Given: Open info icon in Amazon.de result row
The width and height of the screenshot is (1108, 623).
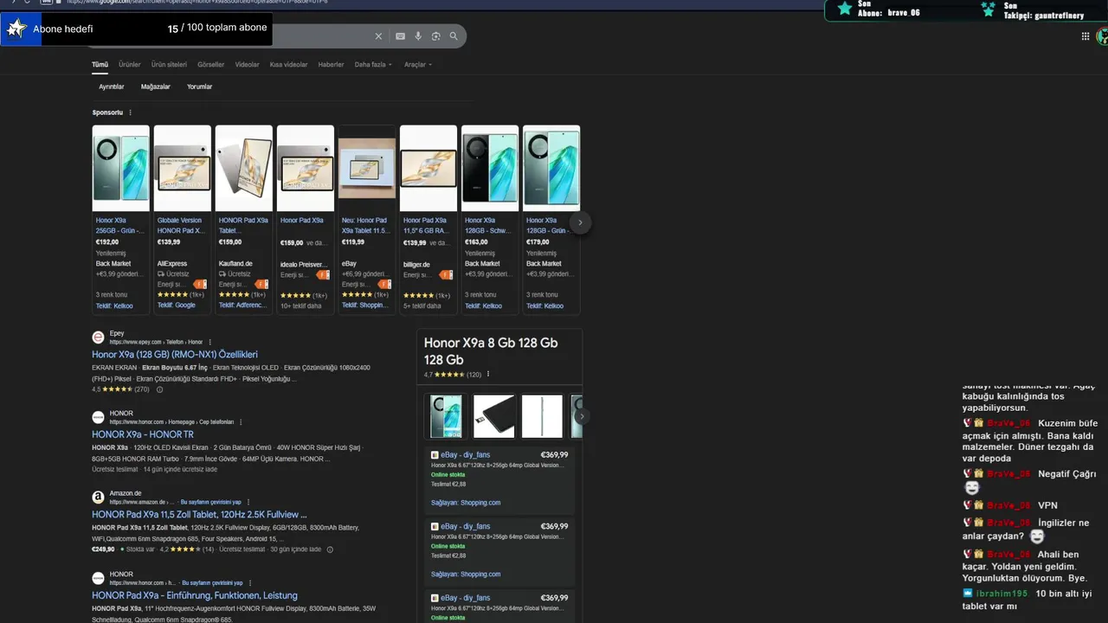Looking at the screenshot, I should pyautogui.click(x=330, y=549).
